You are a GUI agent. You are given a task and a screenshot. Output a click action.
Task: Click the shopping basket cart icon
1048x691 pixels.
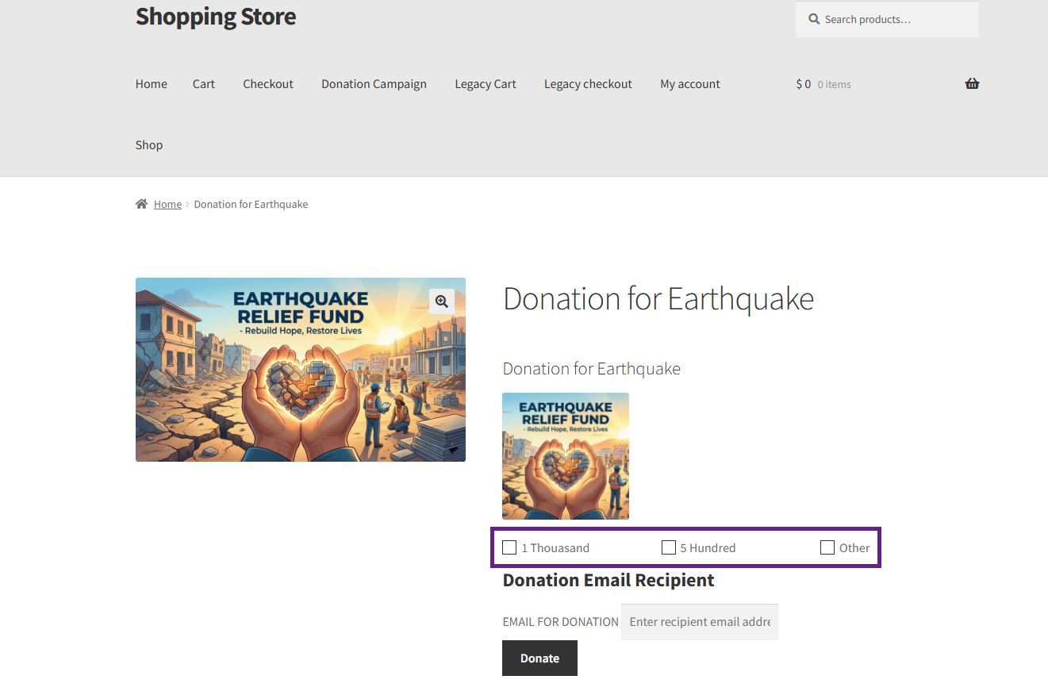972,84
